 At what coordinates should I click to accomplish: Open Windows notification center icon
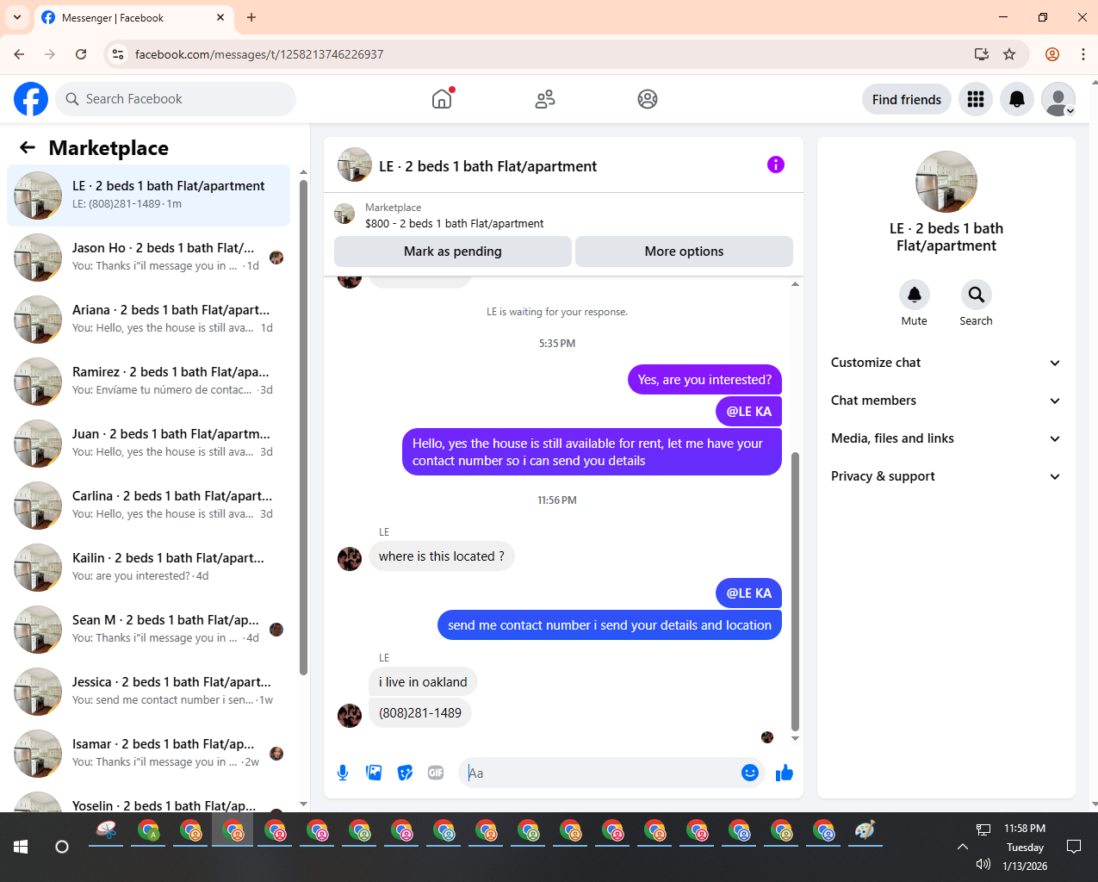[1074, 847]
